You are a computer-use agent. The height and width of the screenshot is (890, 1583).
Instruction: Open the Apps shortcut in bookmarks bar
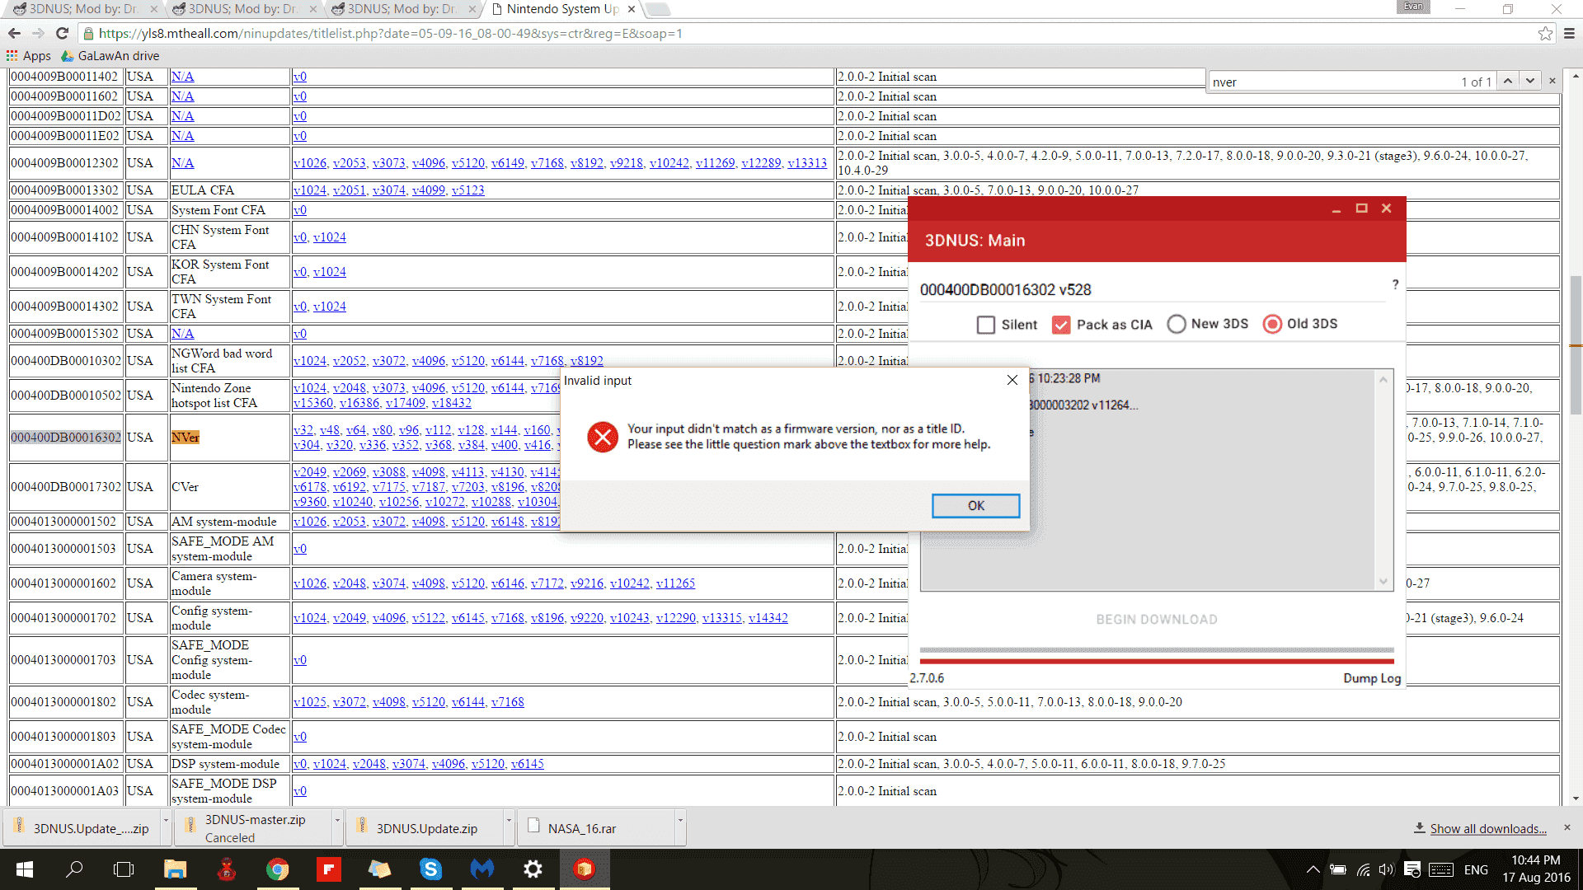coord(29,56)
